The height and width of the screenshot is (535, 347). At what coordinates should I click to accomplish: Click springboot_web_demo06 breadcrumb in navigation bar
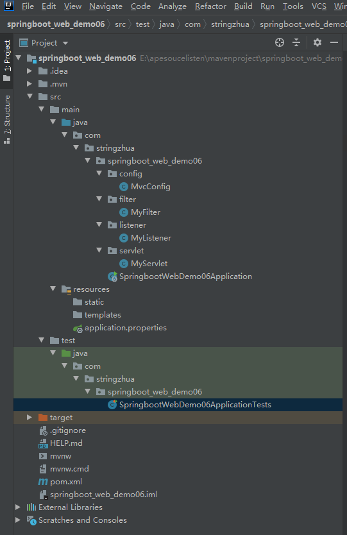(56, 24)
